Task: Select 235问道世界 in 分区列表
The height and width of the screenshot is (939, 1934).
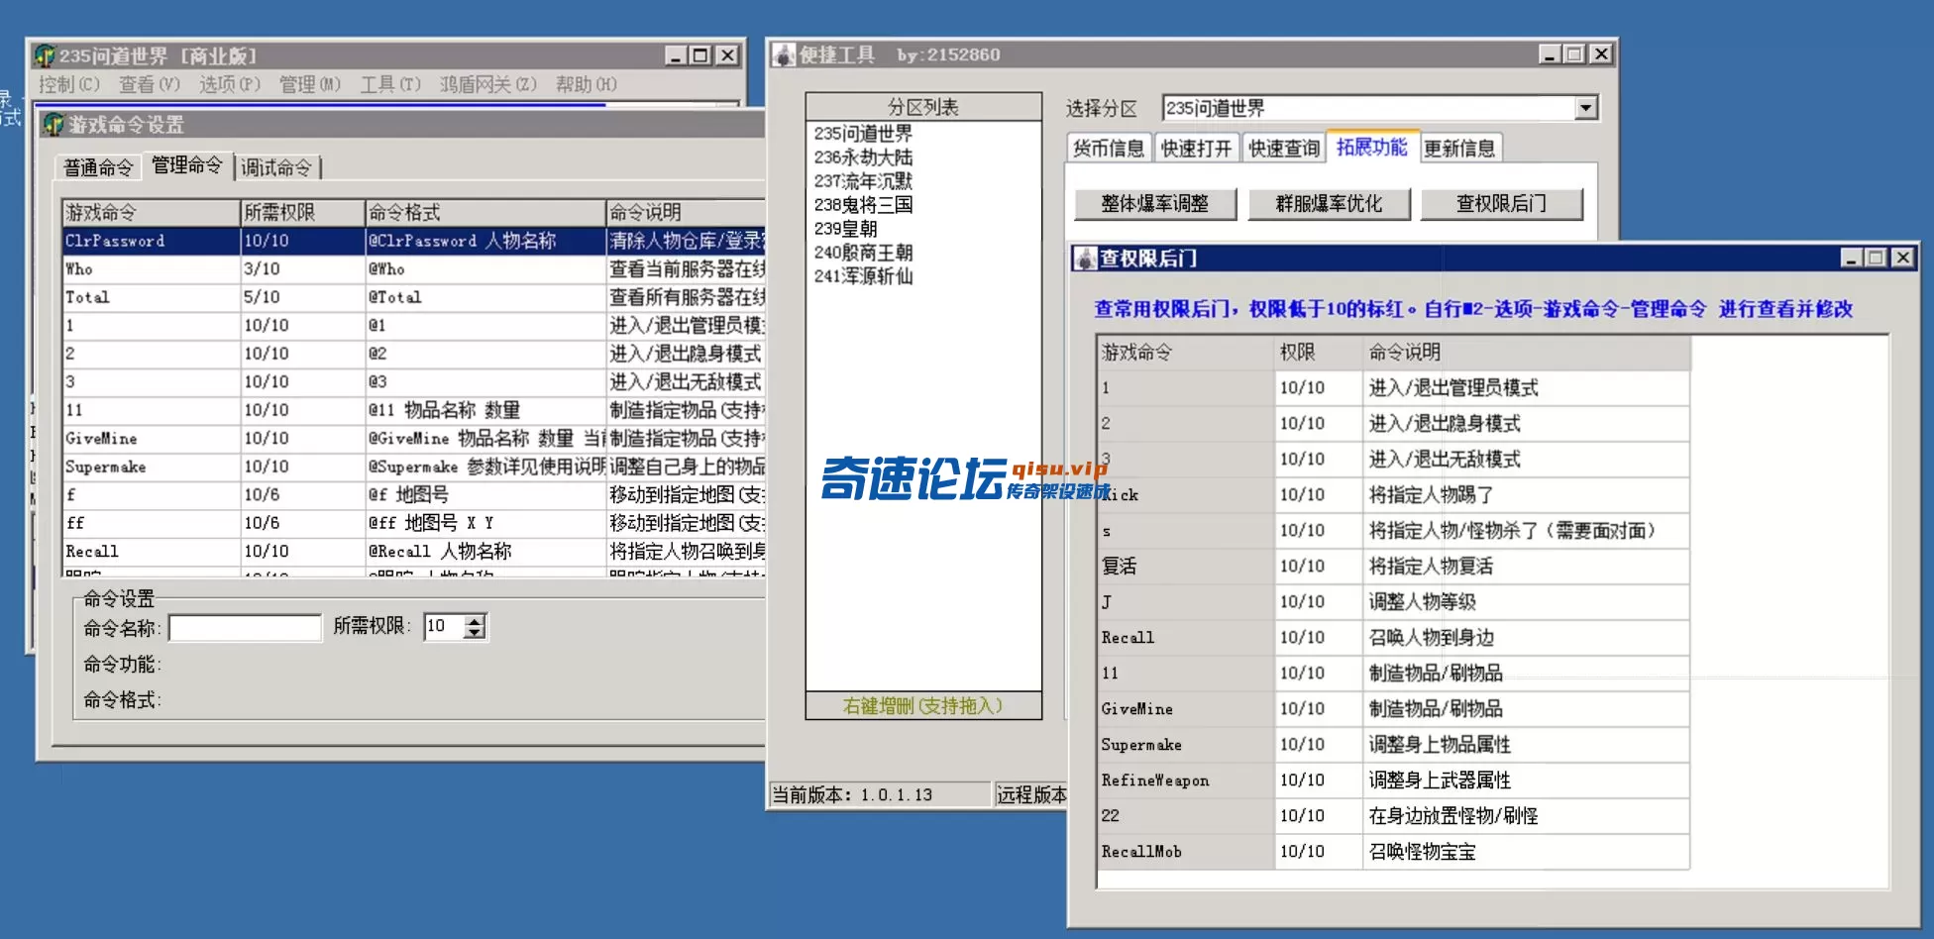Action: pyautogui.click(x=863, y=134)
